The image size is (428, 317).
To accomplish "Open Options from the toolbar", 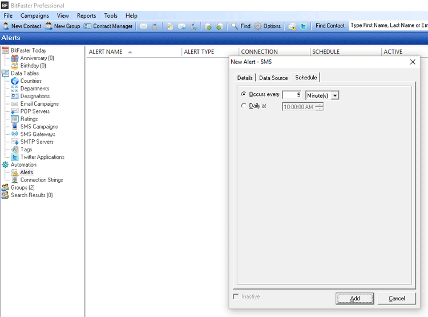I will pos(268,26).
